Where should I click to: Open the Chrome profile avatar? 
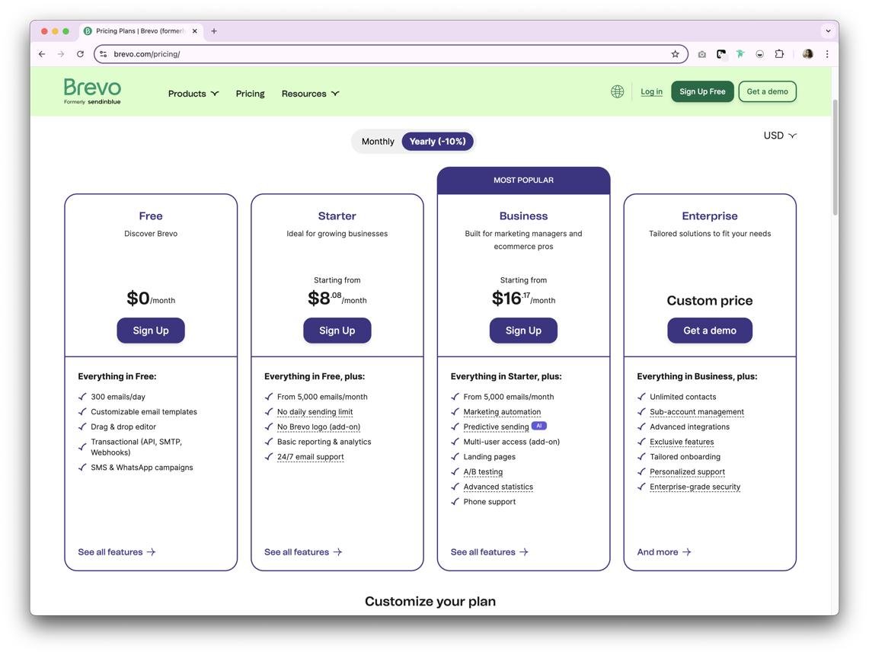tap(807, 54)
